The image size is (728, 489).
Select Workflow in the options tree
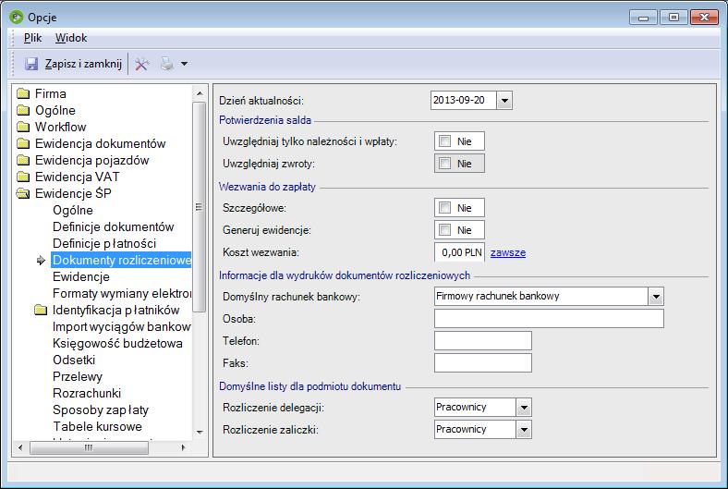coord(60,128)
